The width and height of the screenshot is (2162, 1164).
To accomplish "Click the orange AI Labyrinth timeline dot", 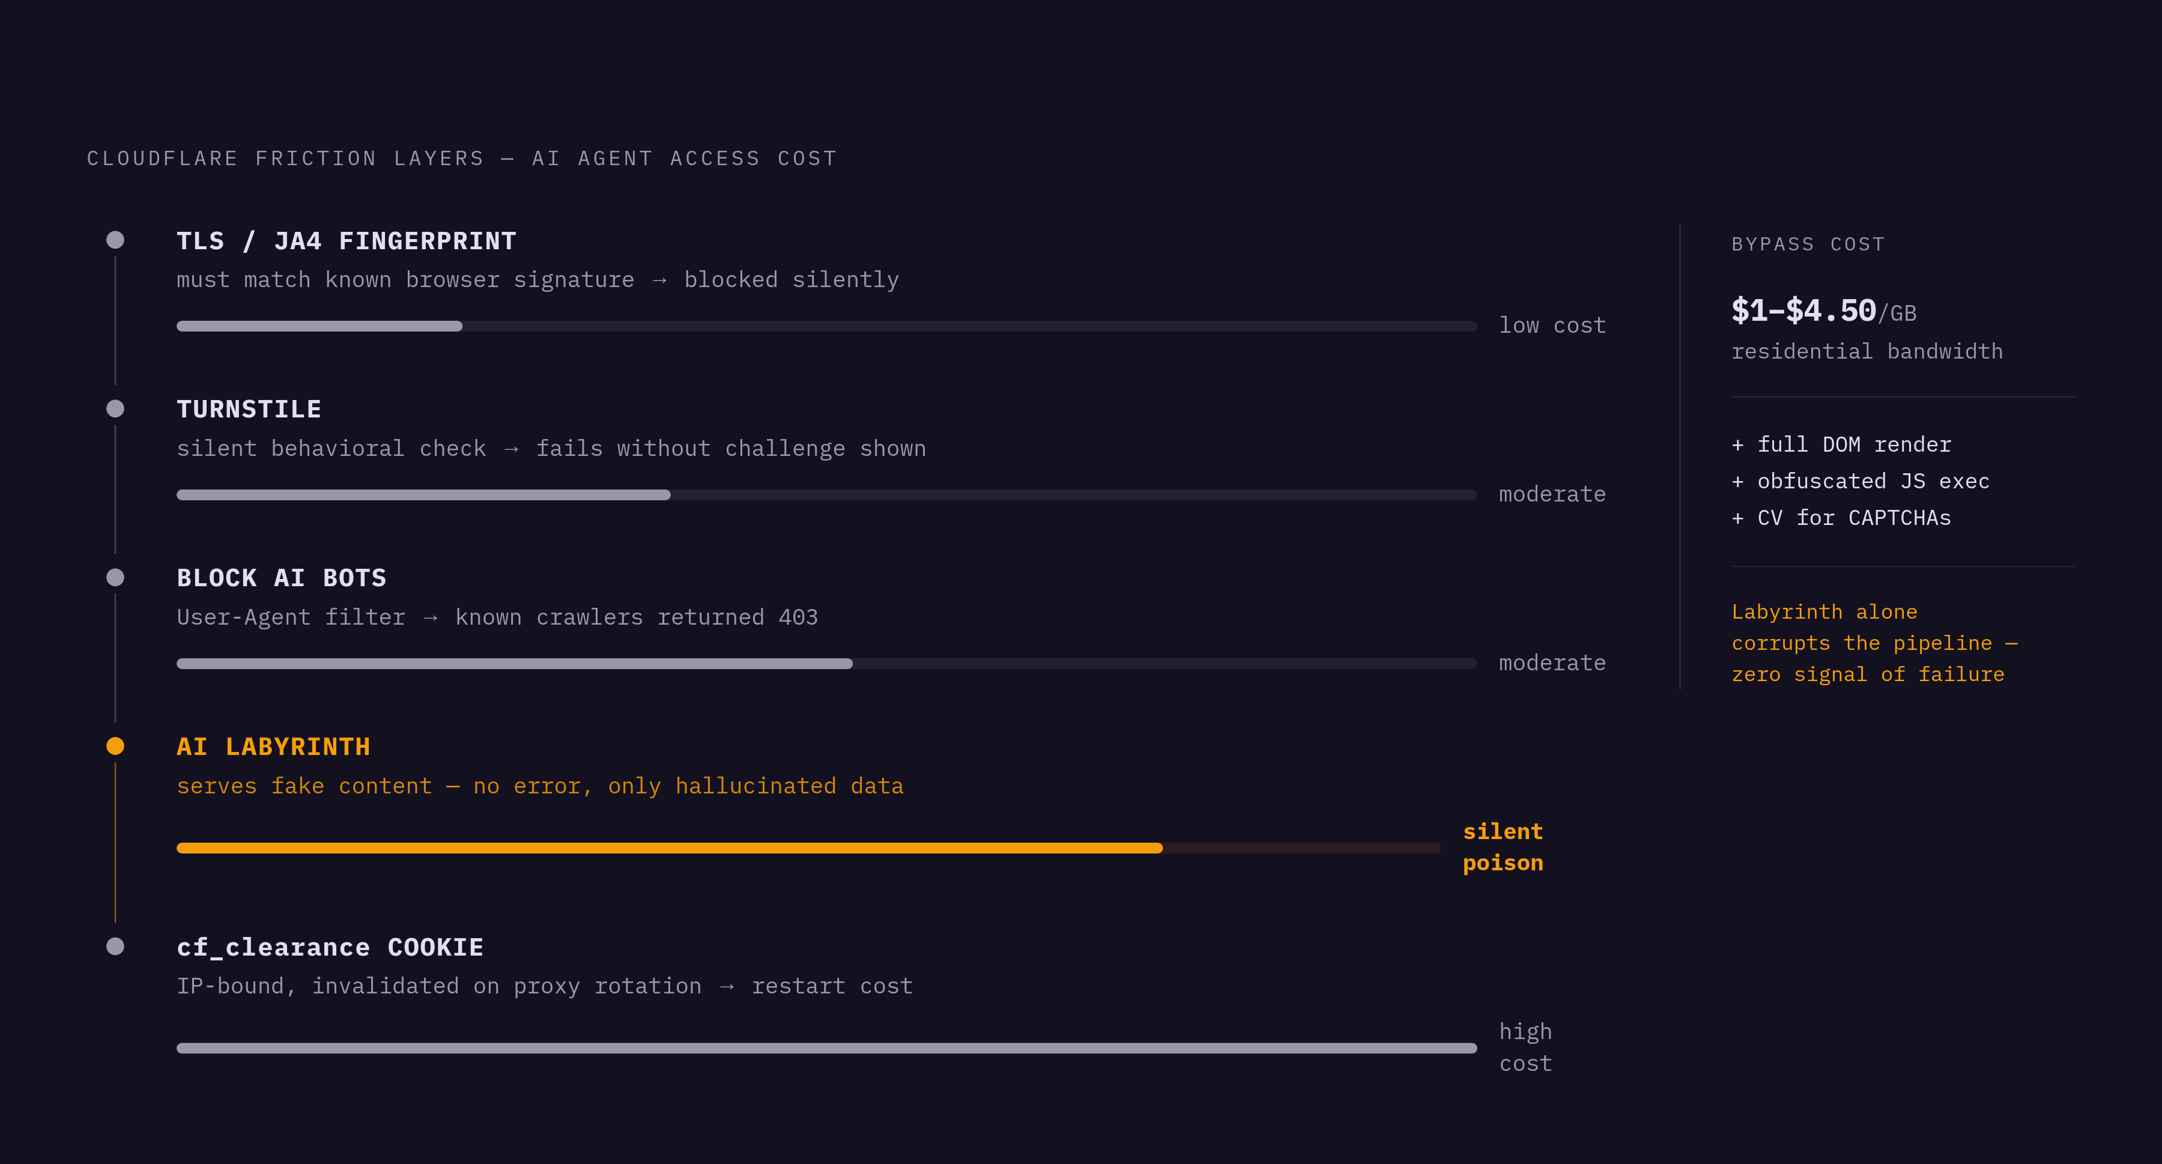I will pyautogui.click(x=116, y=746).
